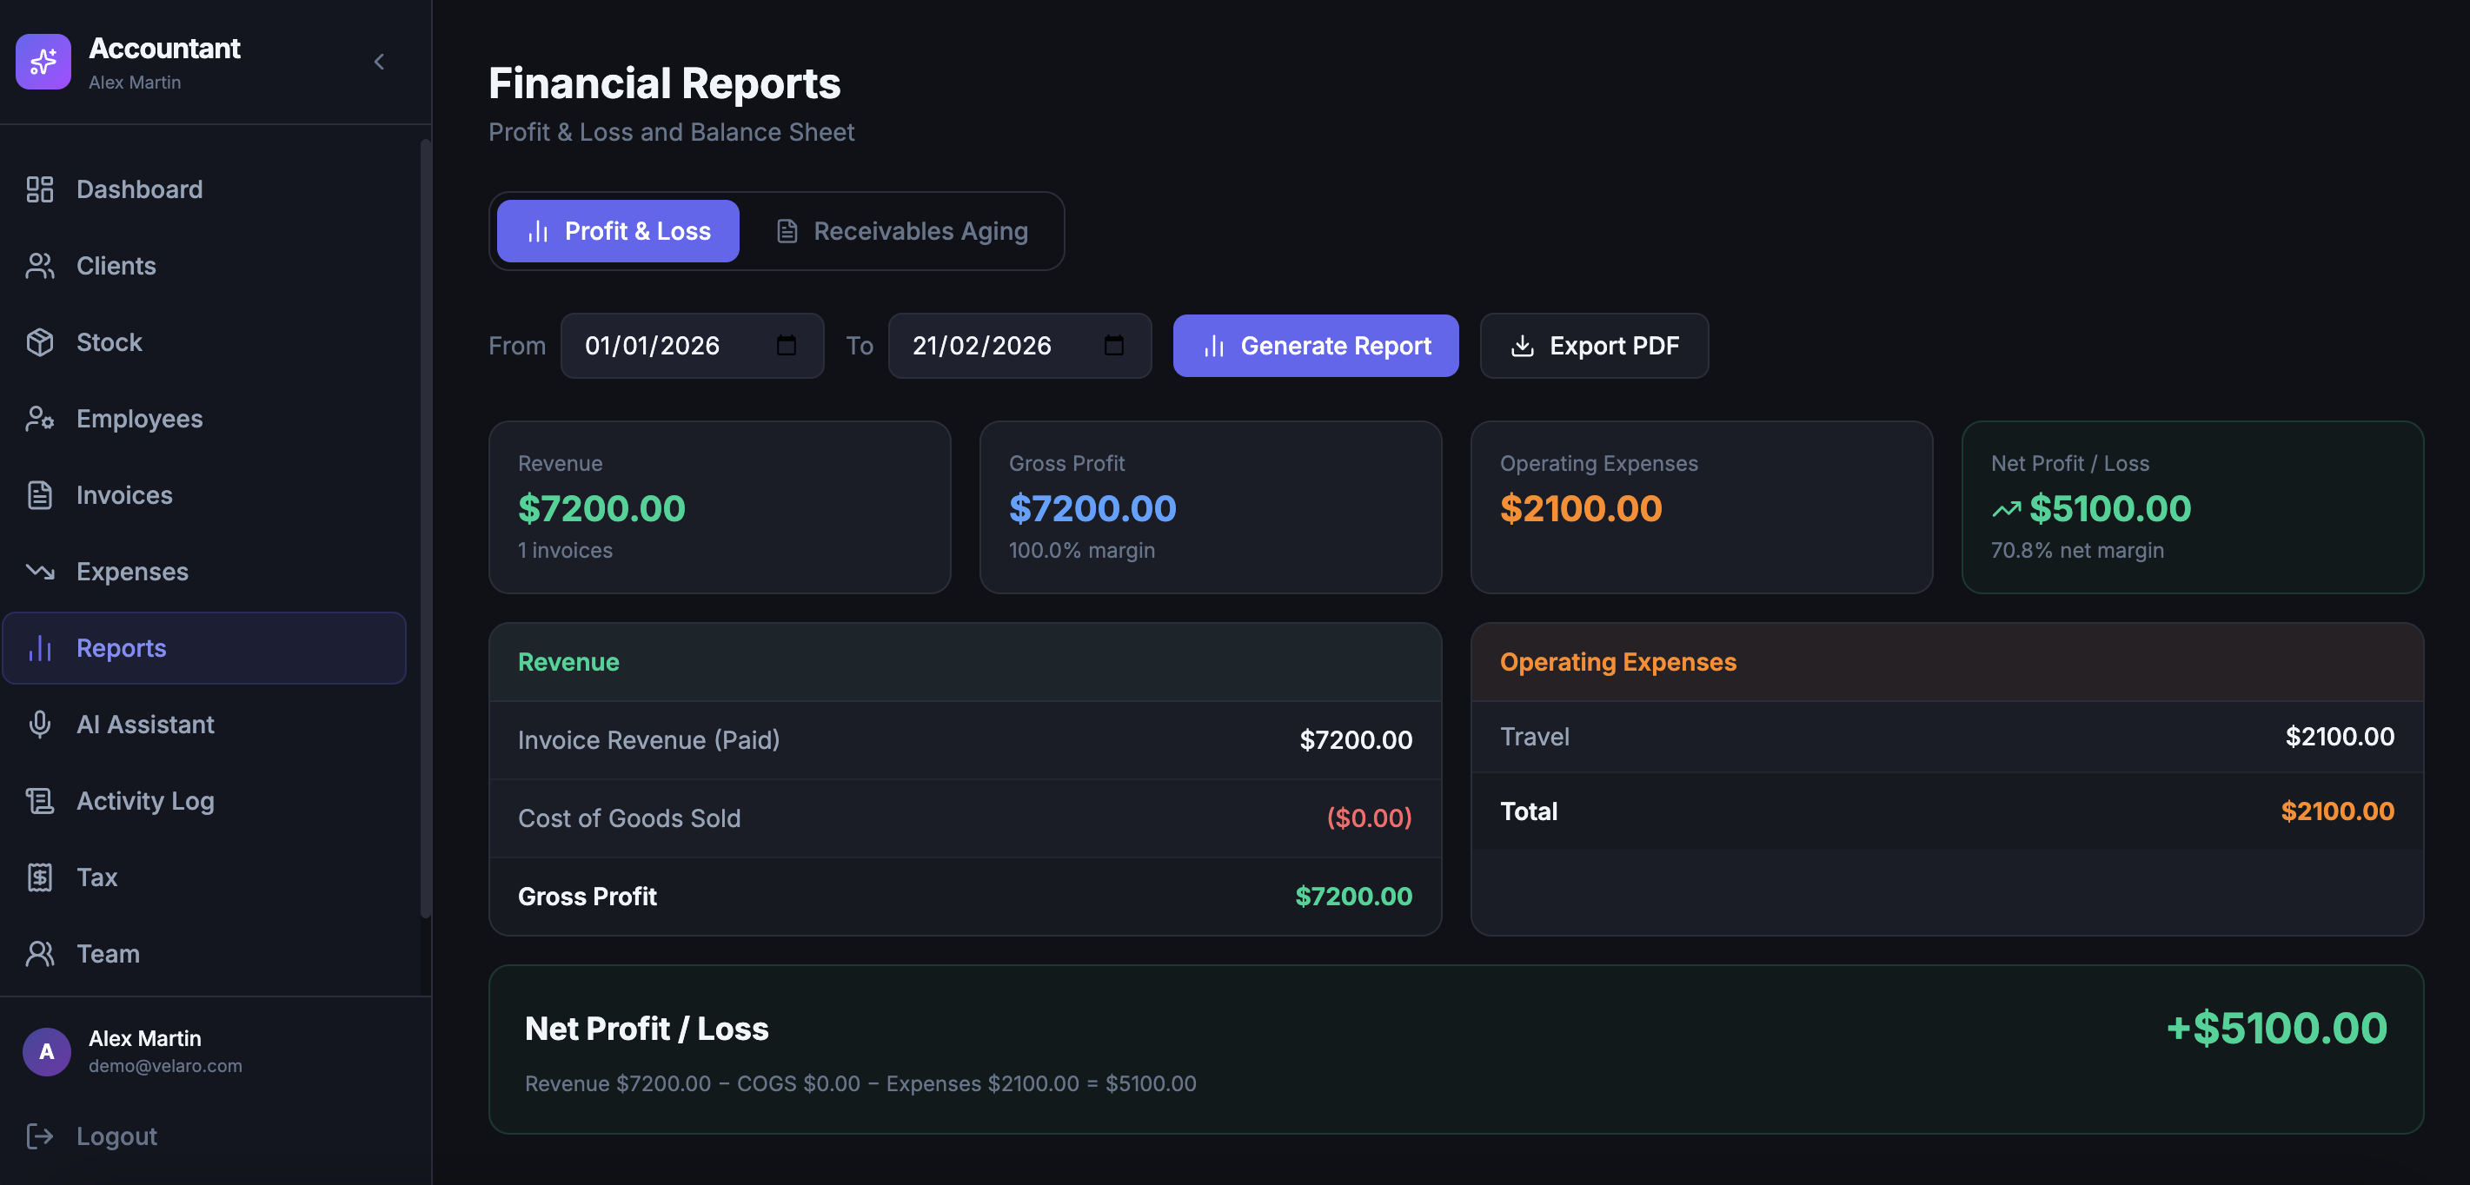The height and width of the screenshot is (1185, 2470).
Task: Collapse sidebar with the chevron arrow
Action: tap(379, 63)
